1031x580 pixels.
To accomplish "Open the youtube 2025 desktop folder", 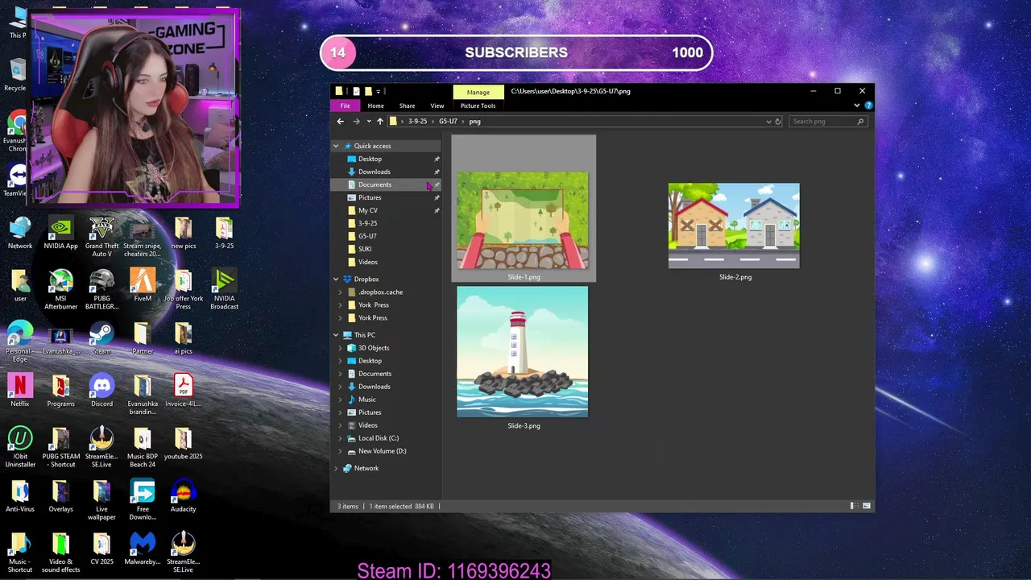I will click(183, 443).
